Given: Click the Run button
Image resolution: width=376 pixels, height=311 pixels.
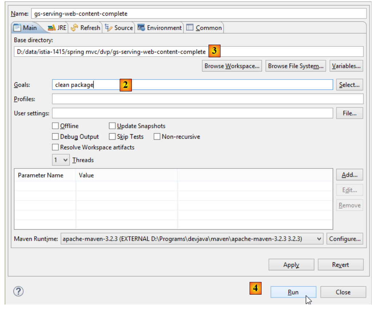Looking at the screenshot, I should point(293,292).
